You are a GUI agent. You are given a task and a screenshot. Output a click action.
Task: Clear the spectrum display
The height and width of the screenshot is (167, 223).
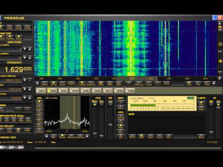click(x=166, y=83)
